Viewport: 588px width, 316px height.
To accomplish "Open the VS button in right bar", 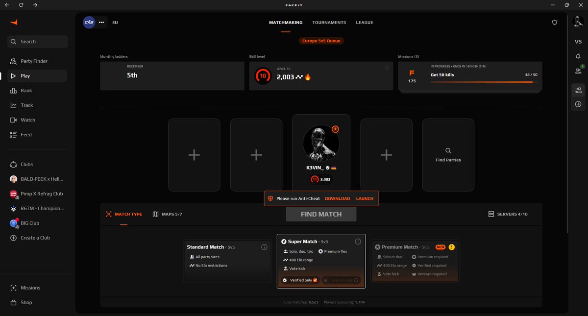I will click(x=578, y=42).
